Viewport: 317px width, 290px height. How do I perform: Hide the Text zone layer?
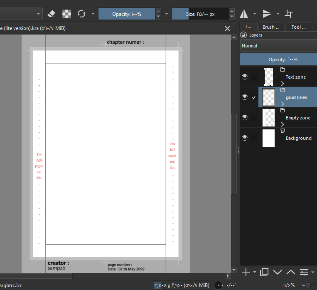[x=245, y=77]
